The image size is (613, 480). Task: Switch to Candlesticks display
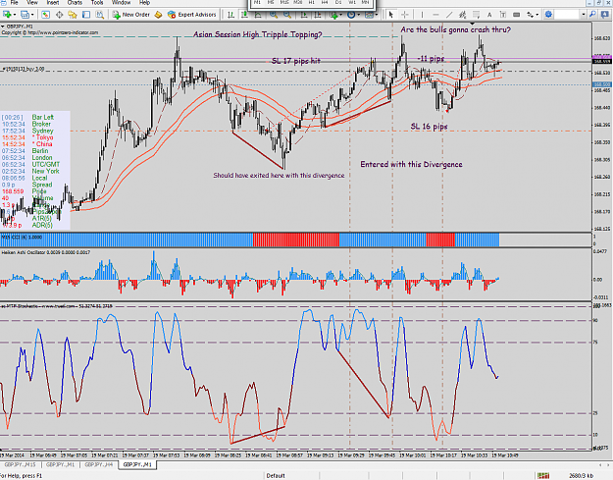(244, 15)
